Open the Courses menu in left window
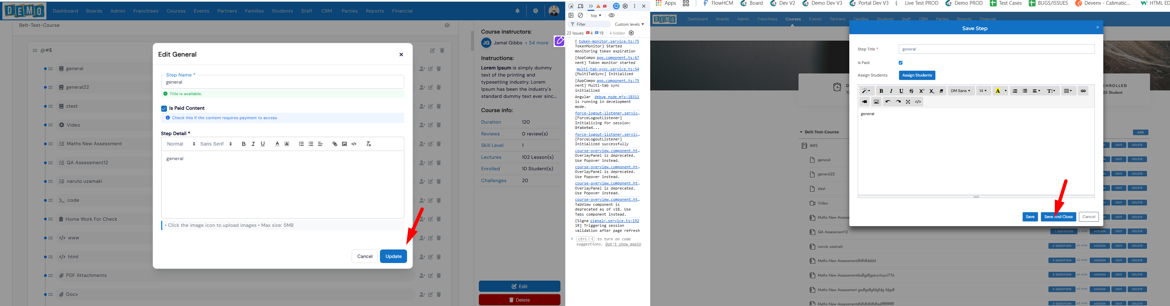The image size is (1170, 306). pos(176,11)
